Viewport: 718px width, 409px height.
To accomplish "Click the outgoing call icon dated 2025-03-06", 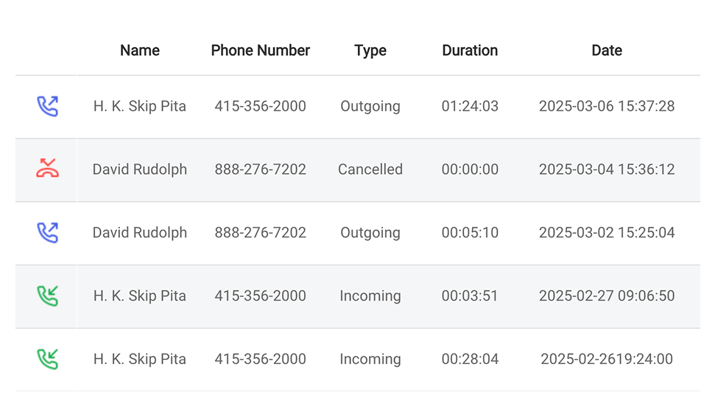I will (48, 106).
